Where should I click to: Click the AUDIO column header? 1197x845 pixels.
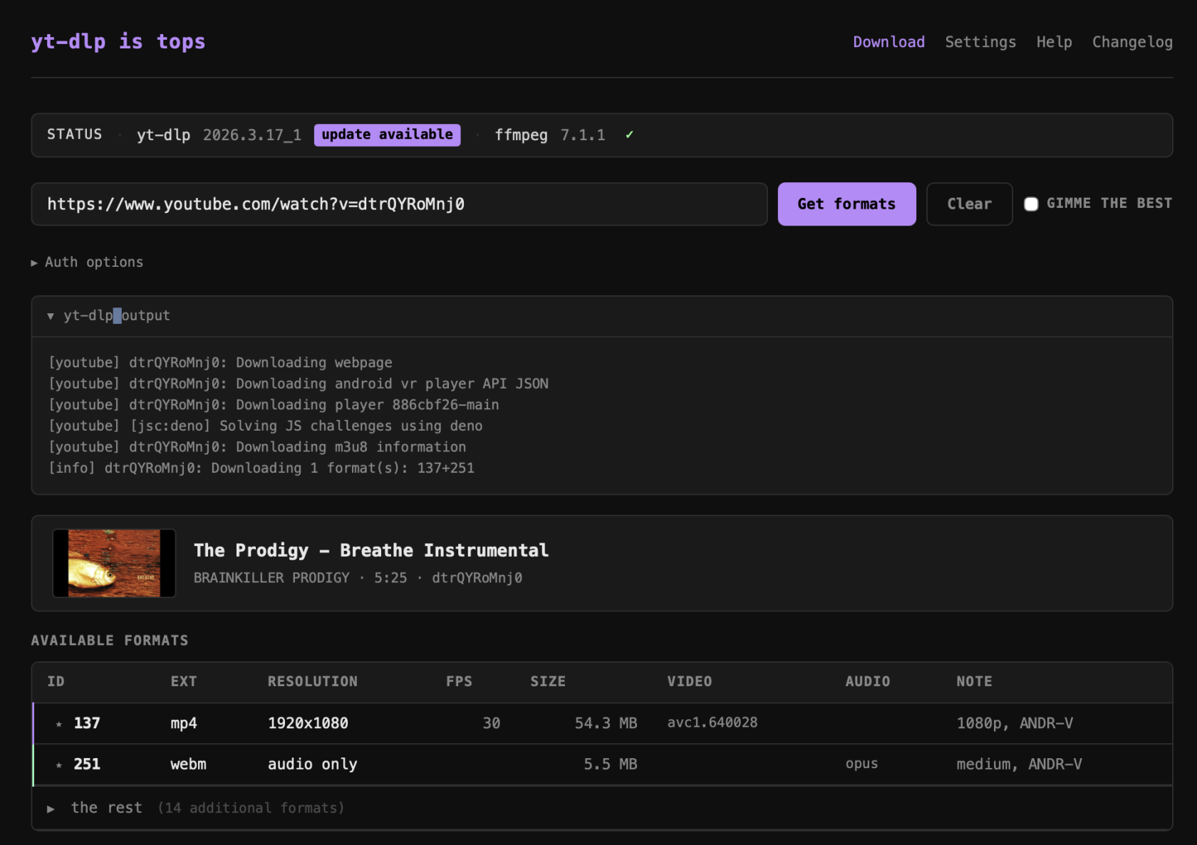click(x=867, y=681)
